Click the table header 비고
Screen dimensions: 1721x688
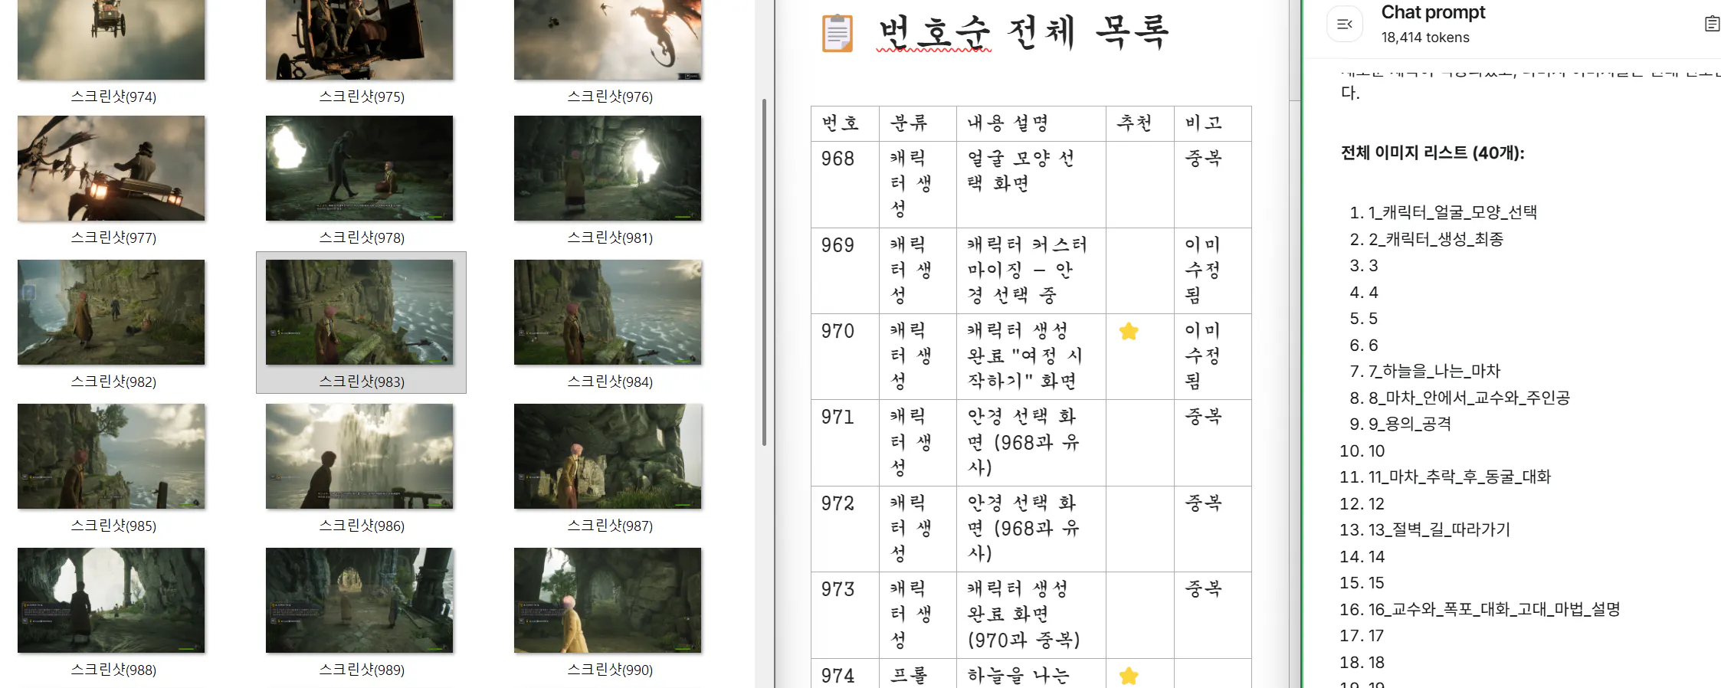point(1203,123)
